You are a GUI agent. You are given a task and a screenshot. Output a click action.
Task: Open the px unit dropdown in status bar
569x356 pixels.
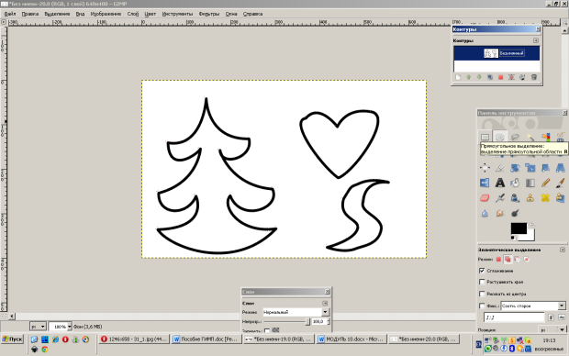pos(38,327)
